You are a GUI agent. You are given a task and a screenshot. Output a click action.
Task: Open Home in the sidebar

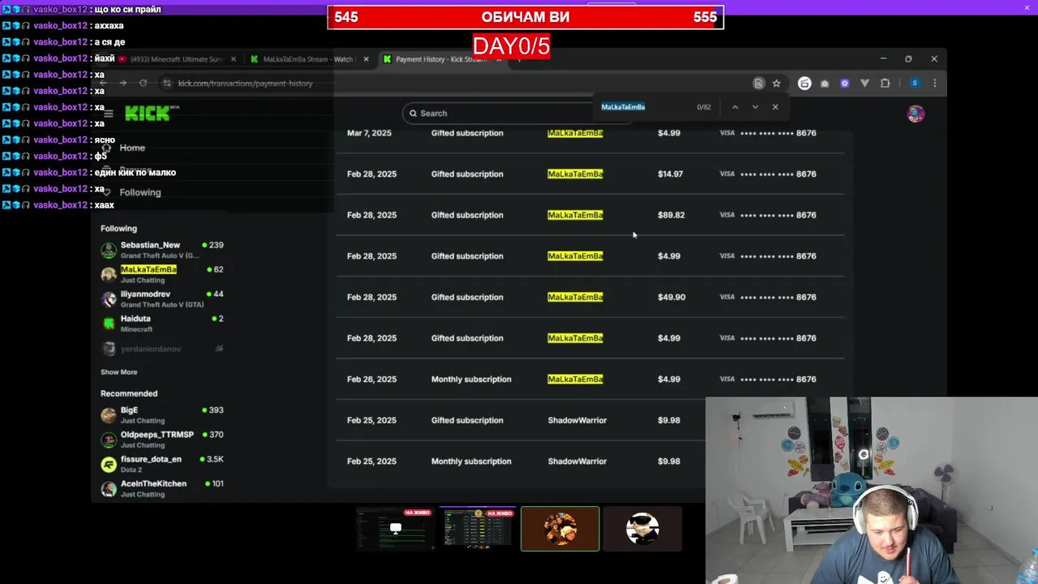tap(132, 148)
